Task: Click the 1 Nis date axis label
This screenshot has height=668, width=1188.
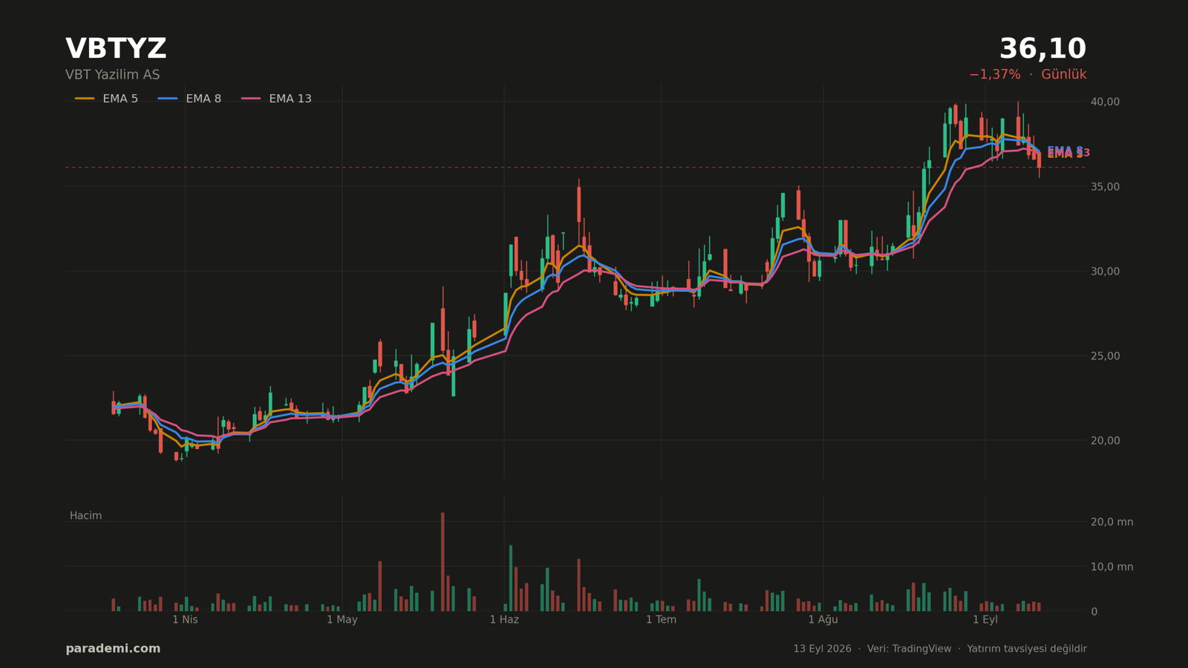Action: pos(185,620)
